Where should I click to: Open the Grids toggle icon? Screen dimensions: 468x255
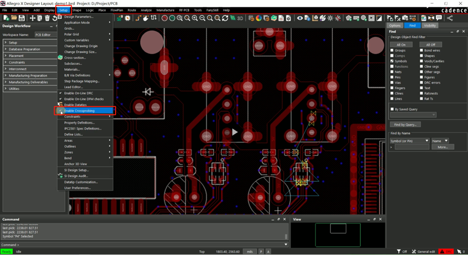coord(251,18)
